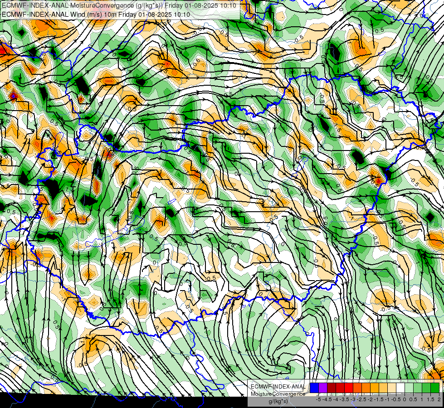Click the '0.5' legend scale value
The height and width of the screenshot is (408, 444).
pos(413,399)
